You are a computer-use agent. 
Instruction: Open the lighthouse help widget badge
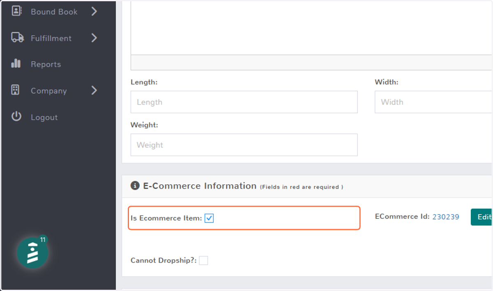[x=32, y=253]
